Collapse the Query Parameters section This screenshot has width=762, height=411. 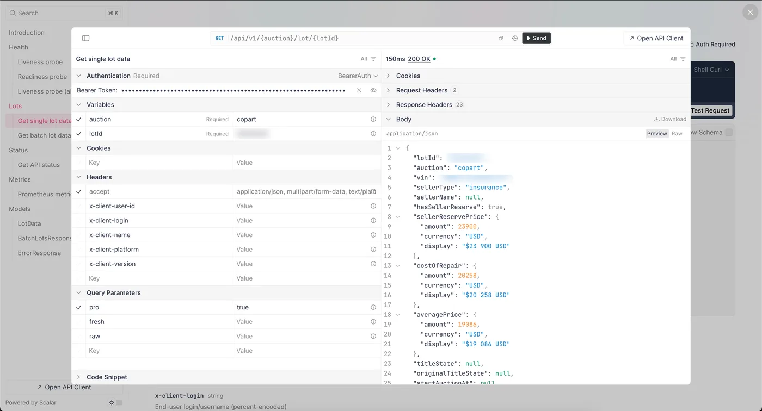pos(79,292)
